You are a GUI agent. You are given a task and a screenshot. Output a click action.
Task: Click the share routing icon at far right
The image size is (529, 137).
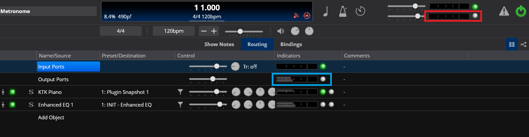coord(523,44)
